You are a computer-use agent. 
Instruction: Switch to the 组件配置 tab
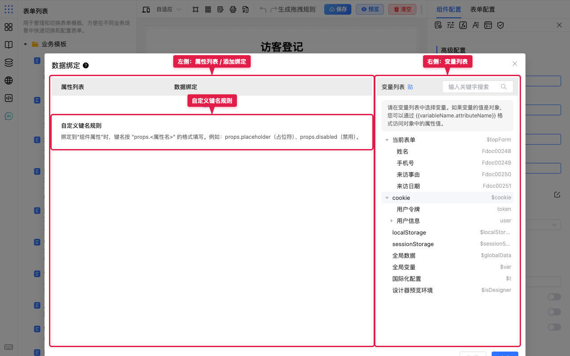pos(449,9)
